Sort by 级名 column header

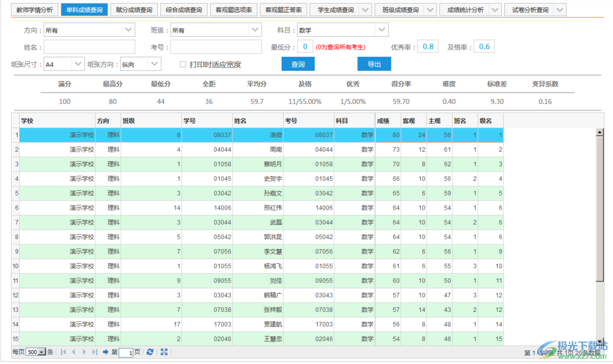491,121
